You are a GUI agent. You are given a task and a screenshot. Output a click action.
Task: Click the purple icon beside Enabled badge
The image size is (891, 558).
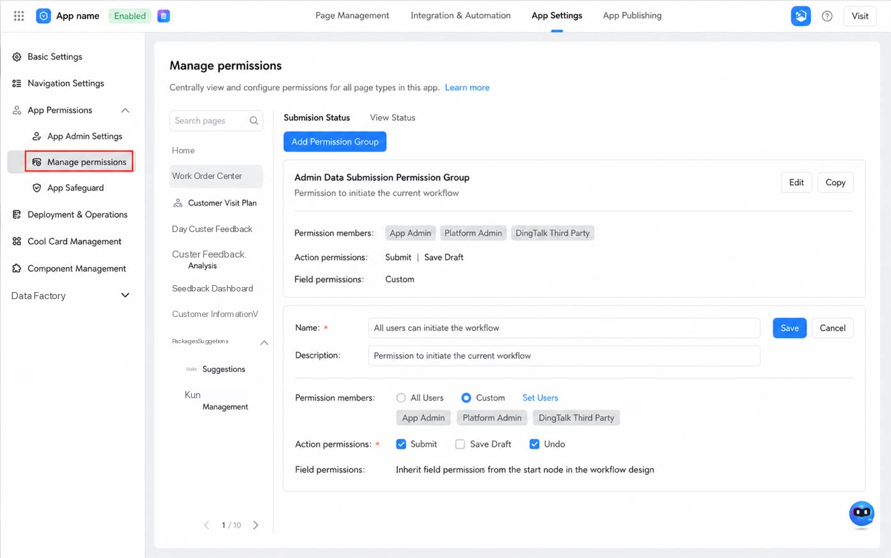tap(164, 16)
